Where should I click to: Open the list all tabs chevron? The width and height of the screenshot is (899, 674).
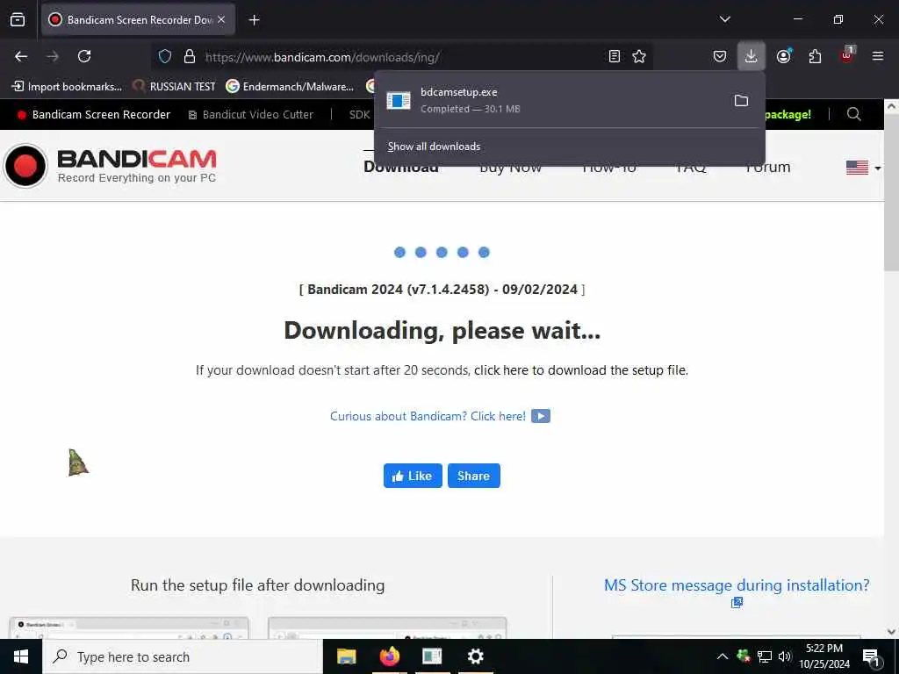tap(724, 19)
